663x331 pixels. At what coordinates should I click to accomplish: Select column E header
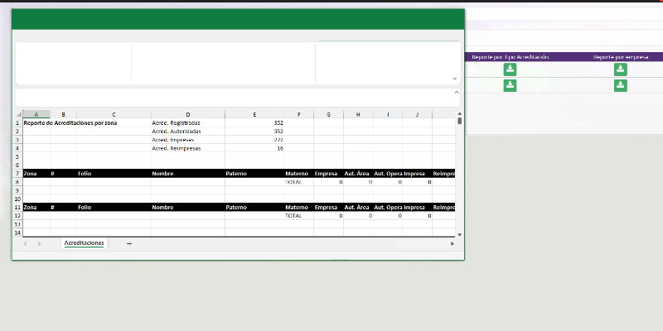tap(254, 114)
